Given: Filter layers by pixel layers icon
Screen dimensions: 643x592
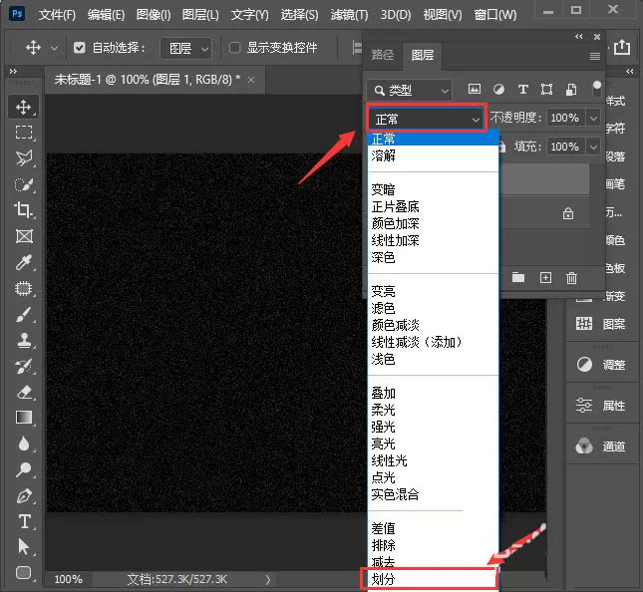Looking at the screenshot, I should [x=475, y=89].
